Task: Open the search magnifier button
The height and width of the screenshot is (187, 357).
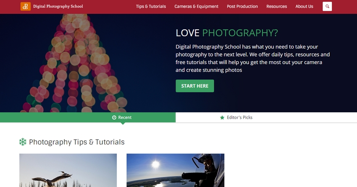Action: click(x=327, y=6)
